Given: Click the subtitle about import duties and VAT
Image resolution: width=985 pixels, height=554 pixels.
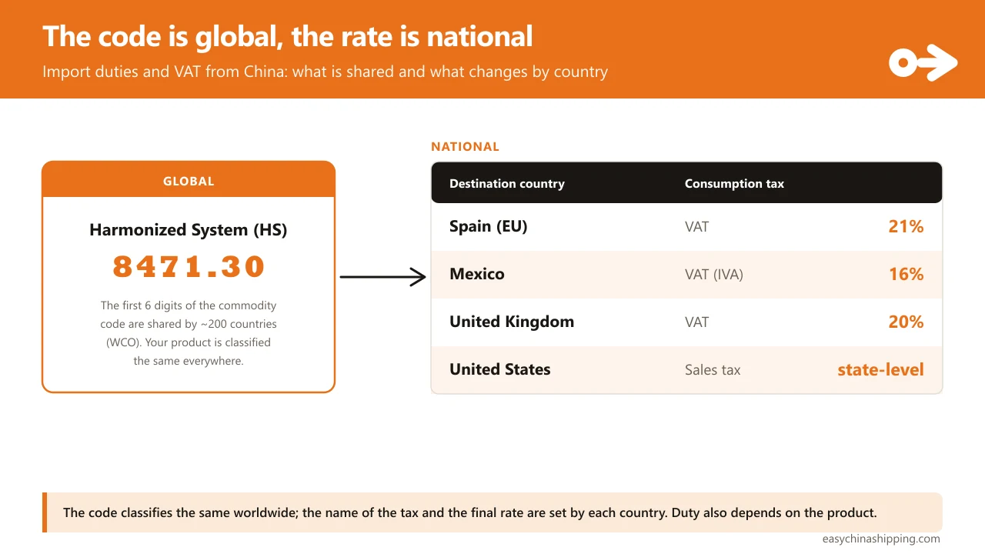Looking at the screenshot, I should click(325, 72).
